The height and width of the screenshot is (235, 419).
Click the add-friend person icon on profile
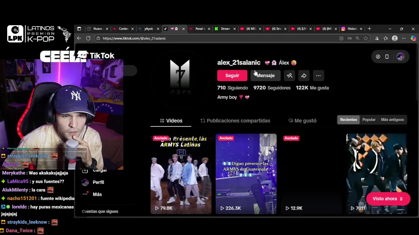289,75
